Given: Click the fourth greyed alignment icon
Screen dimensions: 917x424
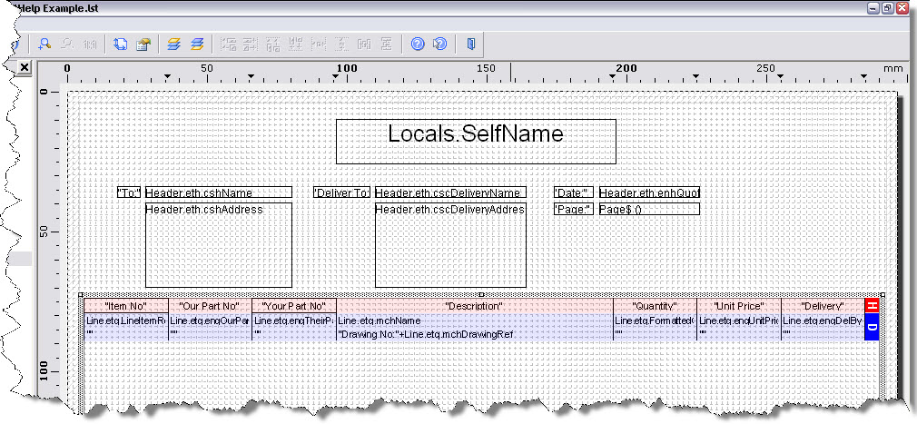Looking at the screenshot, I should coord(296,44).
